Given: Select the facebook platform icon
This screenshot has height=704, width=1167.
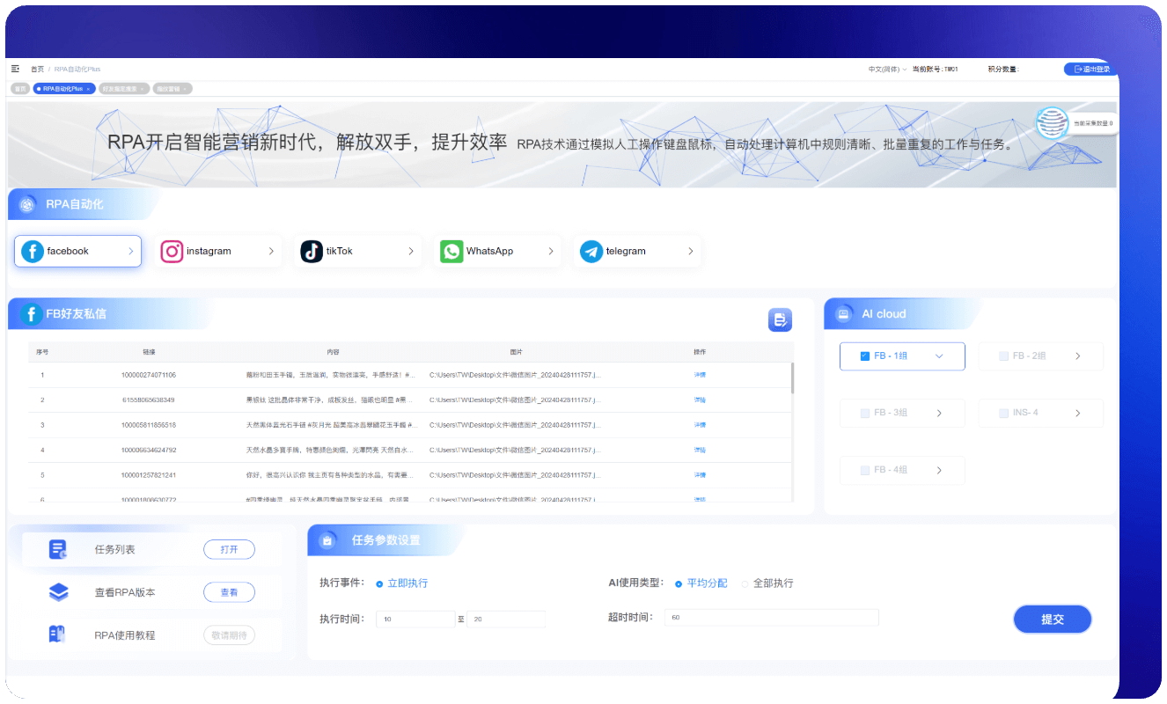Looking at the screenshot, I should [x=33, y=252].
